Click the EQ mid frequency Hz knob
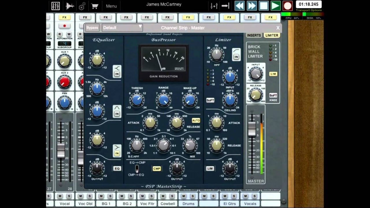The image size is (370, 208). click(97, 89)
